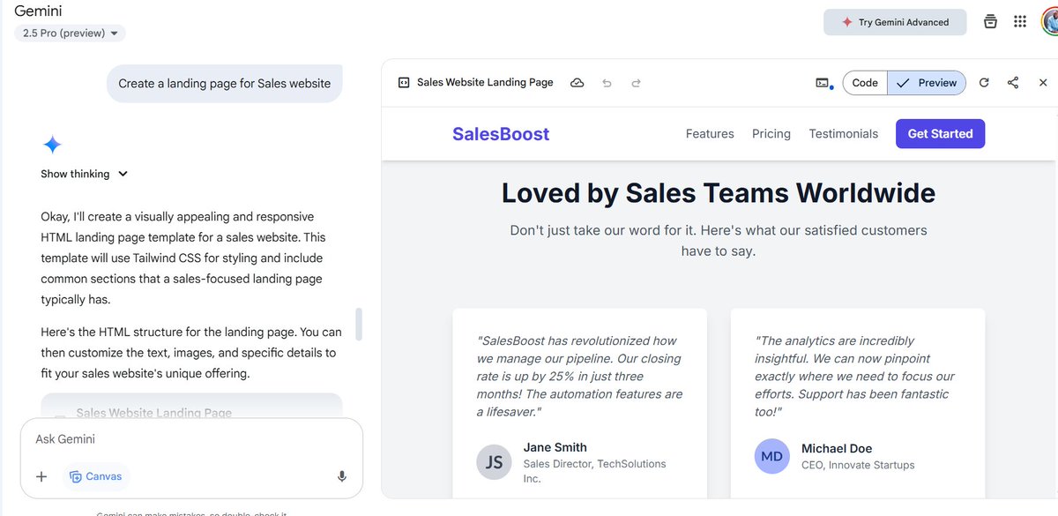1058x516 pixels.
Task: Click the cloud saved status icon
Action: click(577, 83)
